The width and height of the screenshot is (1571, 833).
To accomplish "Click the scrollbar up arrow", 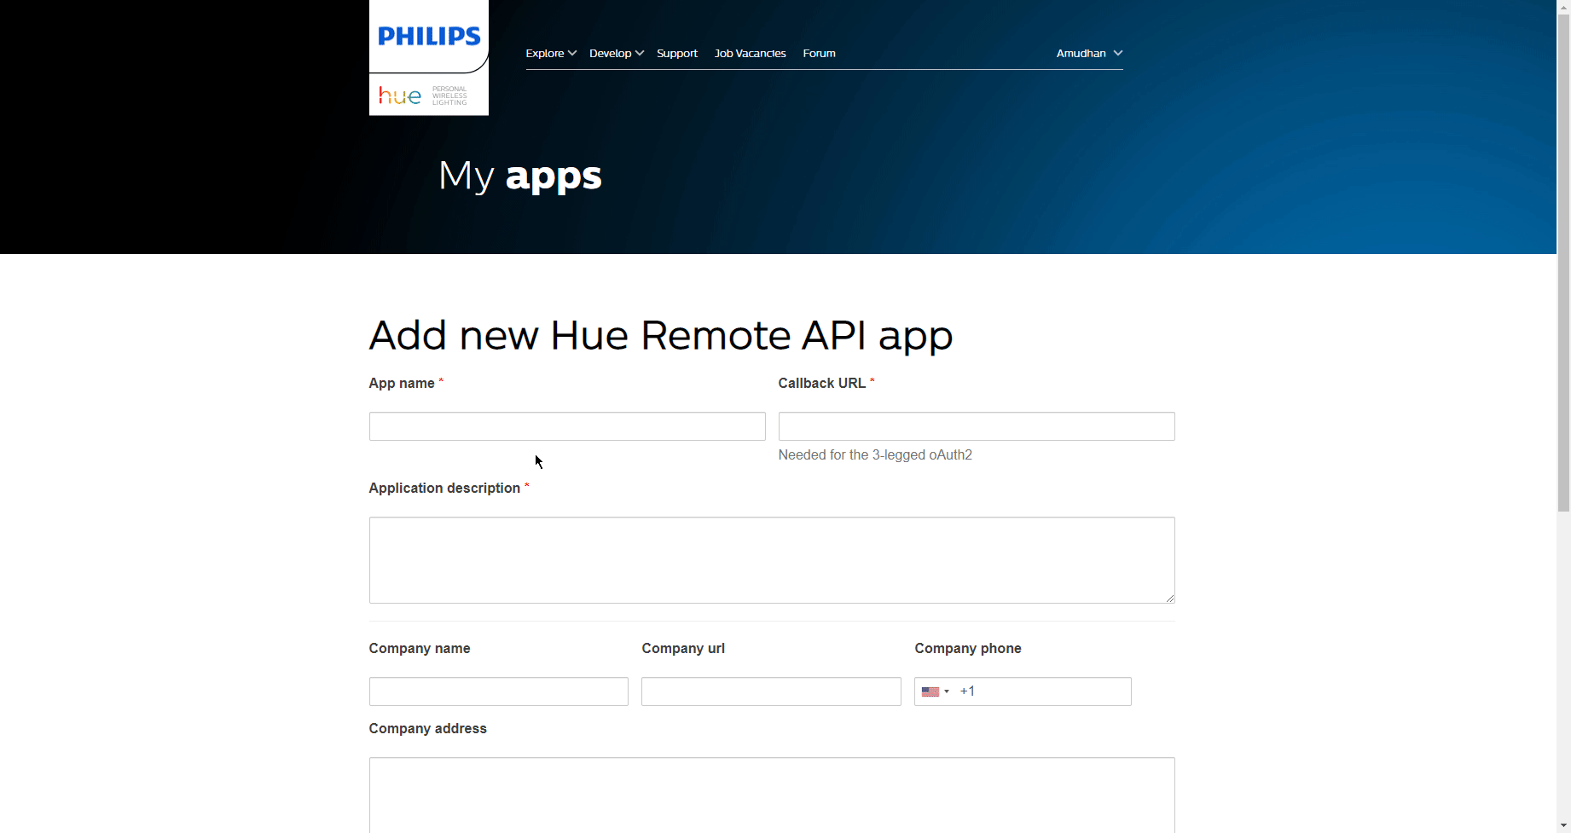I will (x=1563, y=6).
